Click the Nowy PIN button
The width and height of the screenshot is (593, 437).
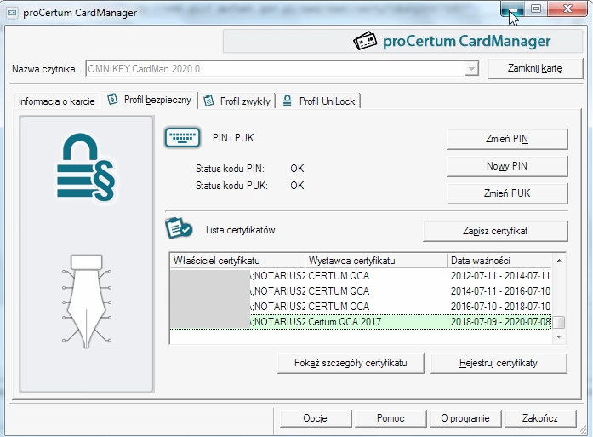[x=507, y=166]
